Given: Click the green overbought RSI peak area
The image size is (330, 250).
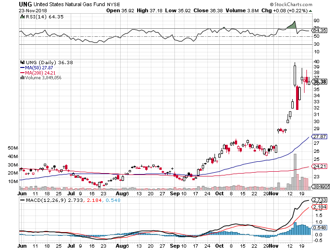Looking at the screenshot, I should 292,25.
